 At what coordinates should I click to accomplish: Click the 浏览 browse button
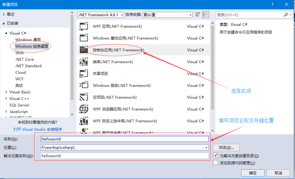pos(226,147)
